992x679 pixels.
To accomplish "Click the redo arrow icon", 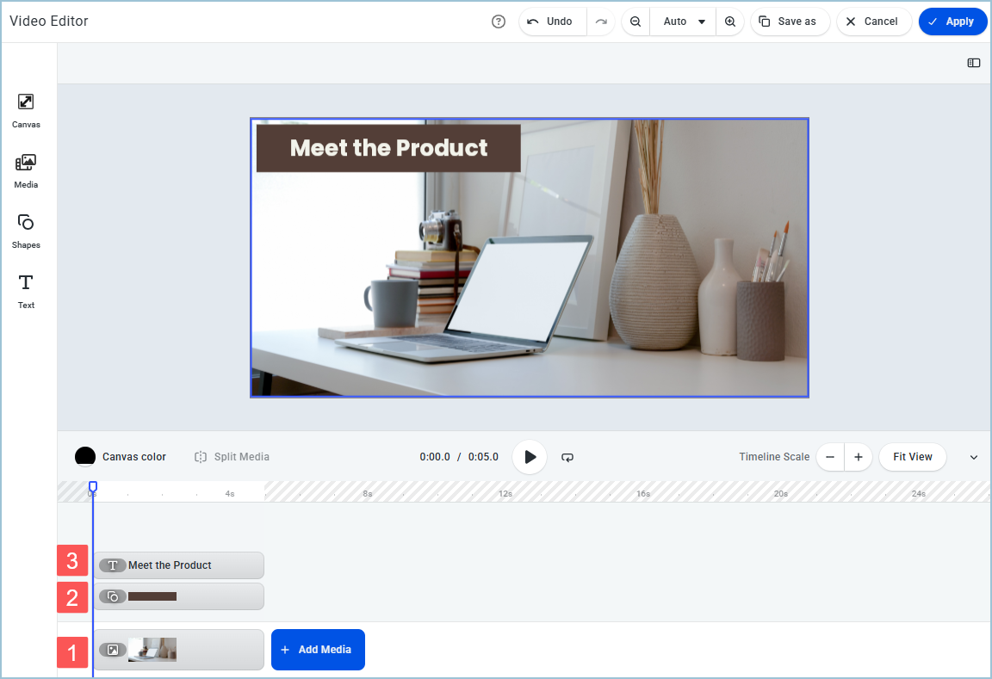I will 601,22.
